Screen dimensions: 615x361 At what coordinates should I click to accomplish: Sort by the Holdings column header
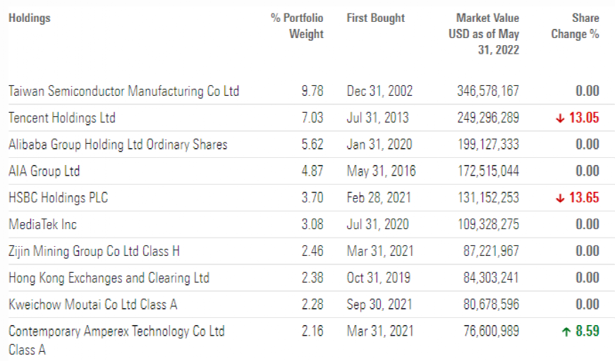(x=30, y=18)
